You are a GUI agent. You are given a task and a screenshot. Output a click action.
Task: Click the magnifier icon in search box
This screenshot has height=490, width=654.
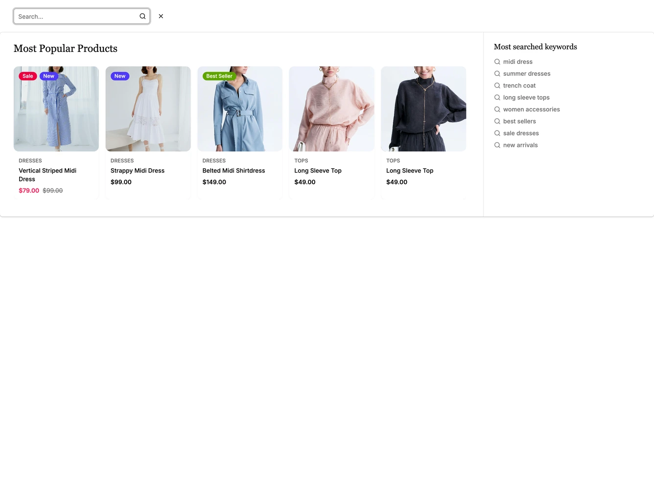point(142,16)
